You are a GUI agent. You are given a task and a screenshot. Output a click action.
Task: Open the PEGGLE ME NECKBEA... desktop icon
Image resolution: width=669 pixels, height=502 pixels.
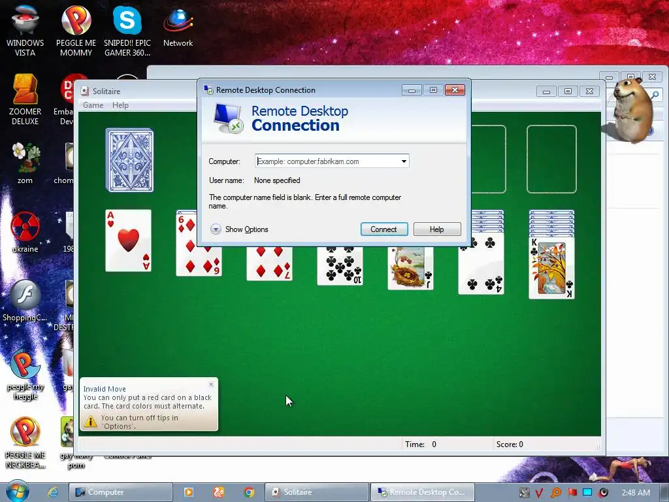[25, 443]
